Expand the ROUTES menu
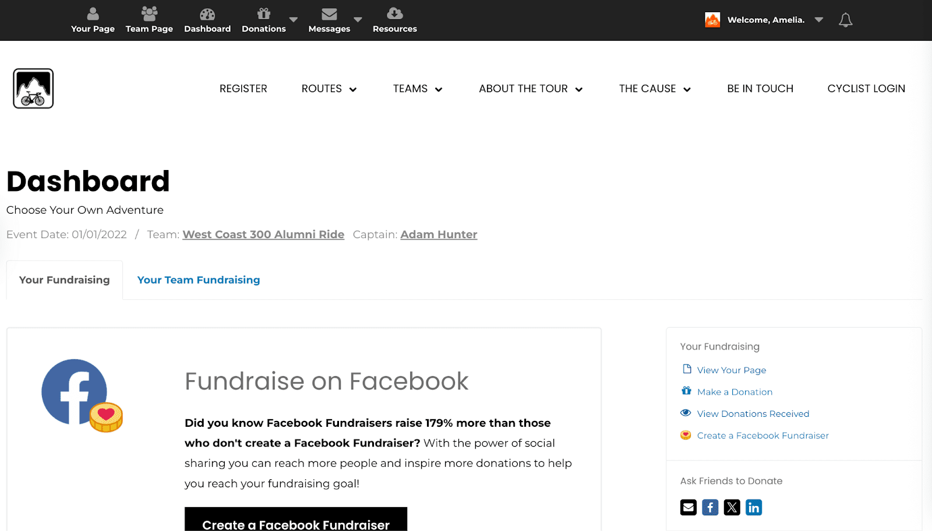 point(329,88)
